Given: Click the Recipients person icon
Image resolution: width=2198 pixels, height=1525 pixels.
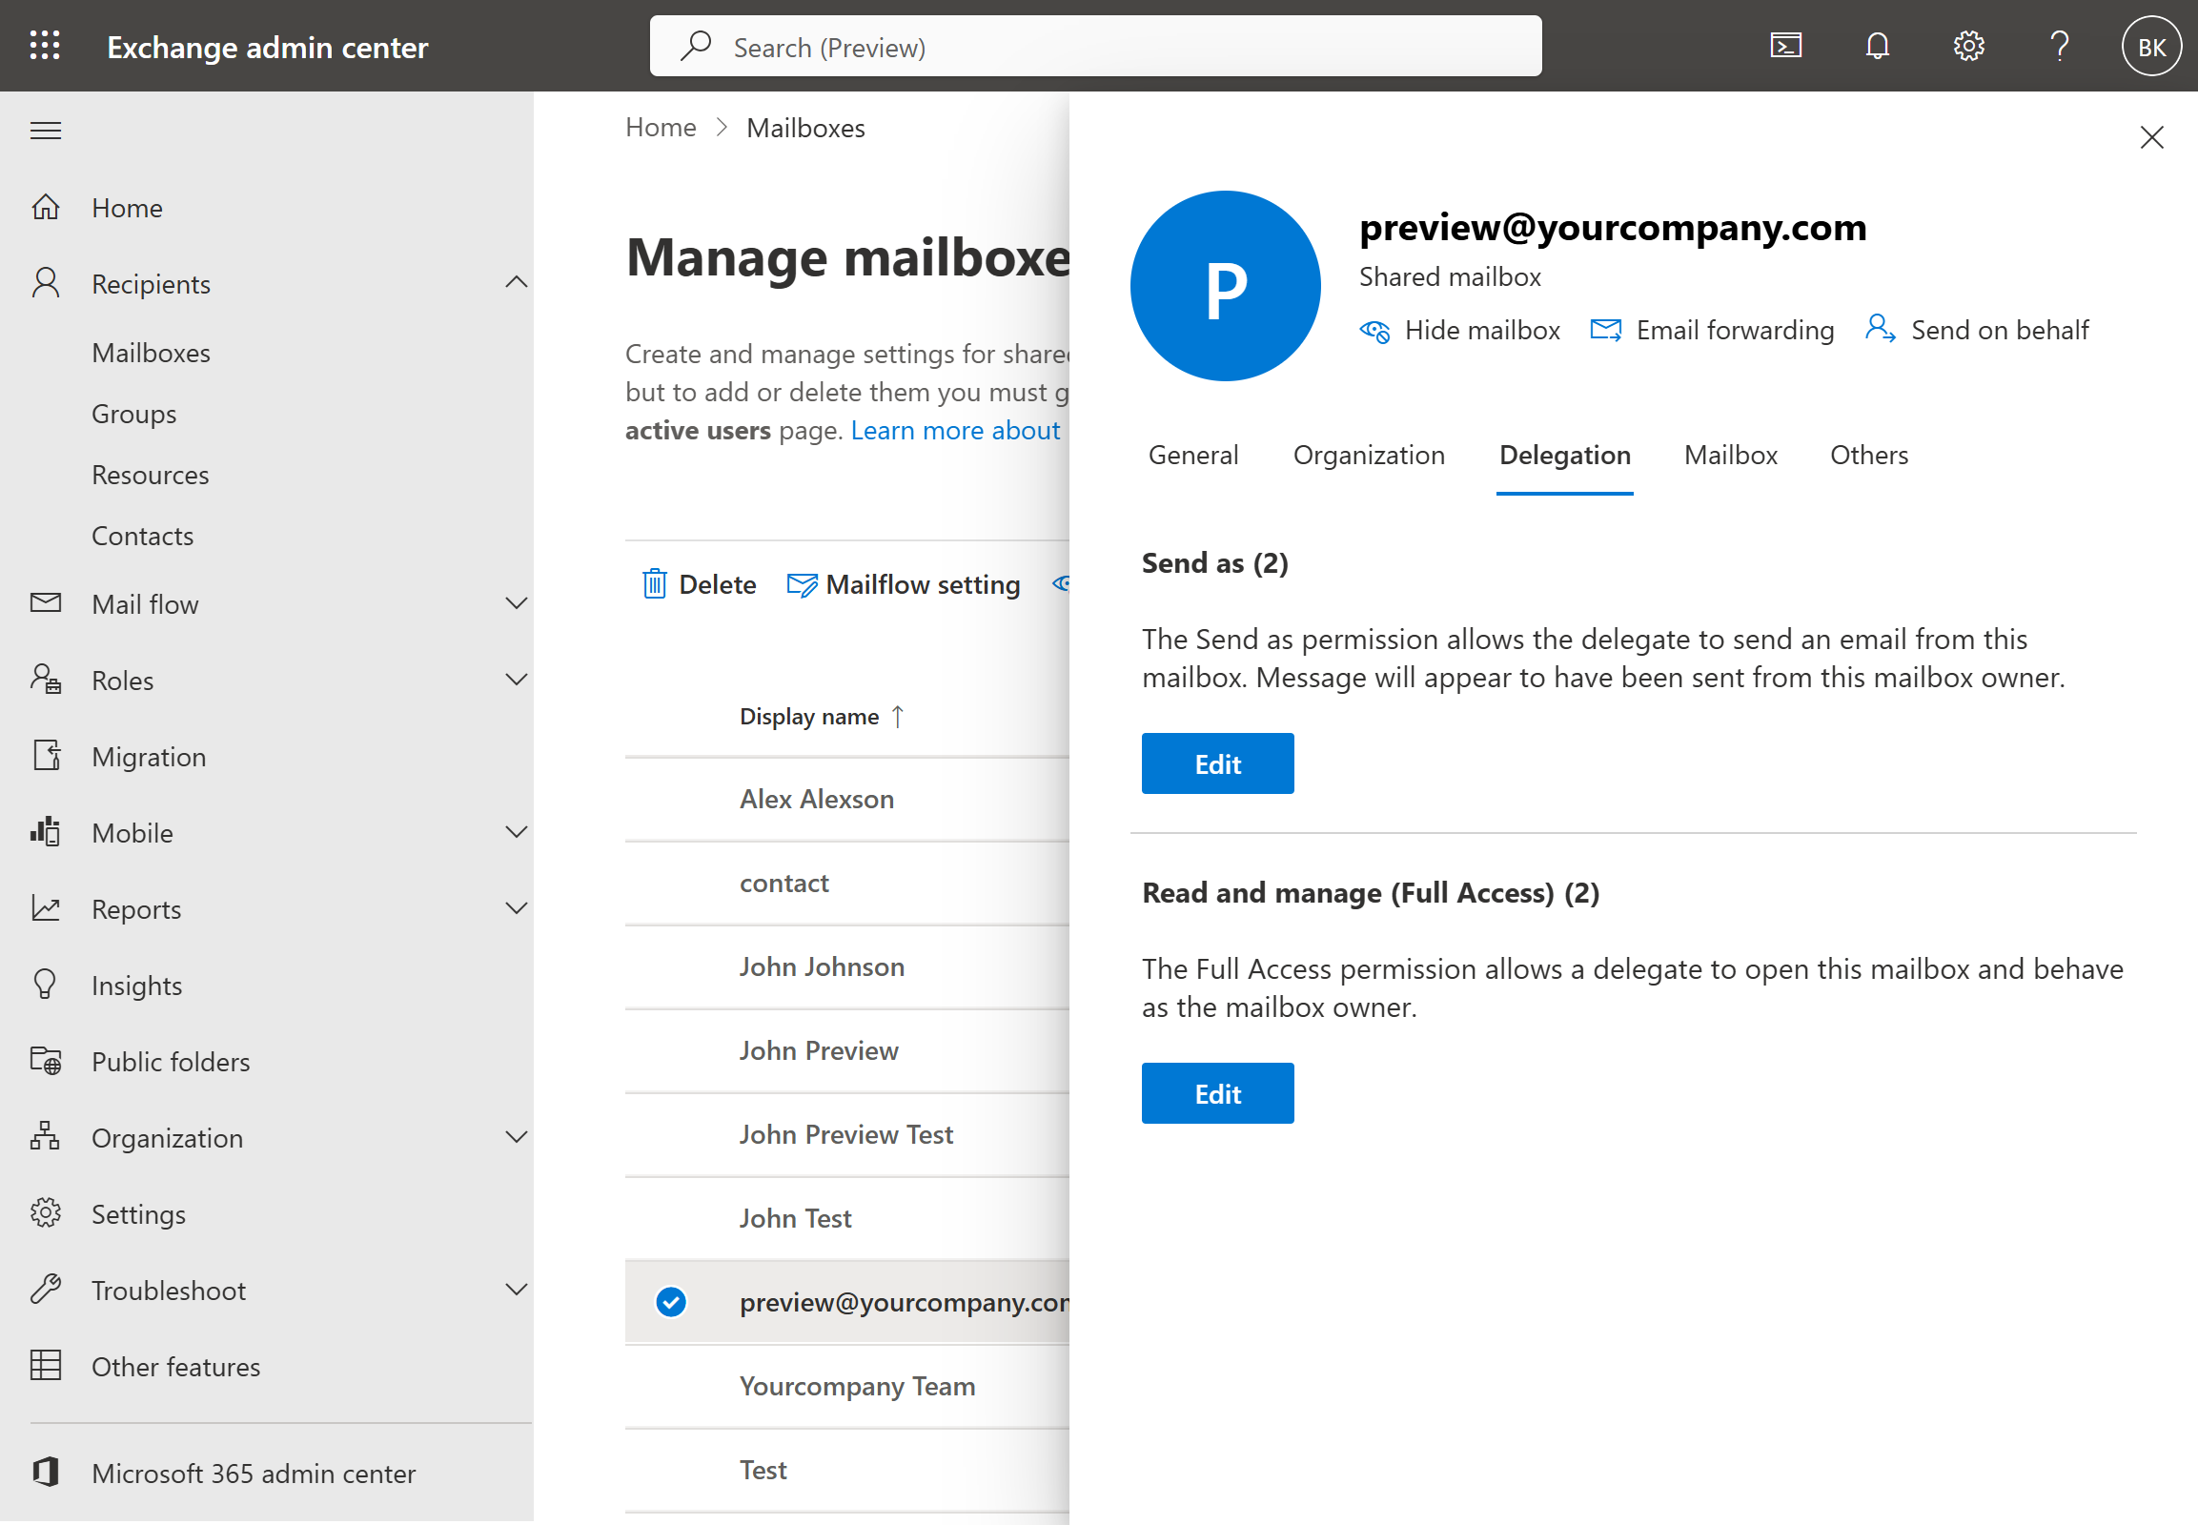Looking at the screenshot, I should pos(46,283).
